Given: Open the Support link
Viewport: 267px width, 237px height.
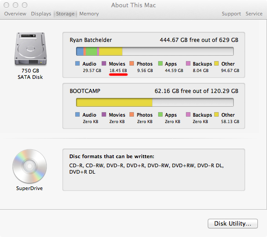Looking at the screenshot, I should [231, 14].
